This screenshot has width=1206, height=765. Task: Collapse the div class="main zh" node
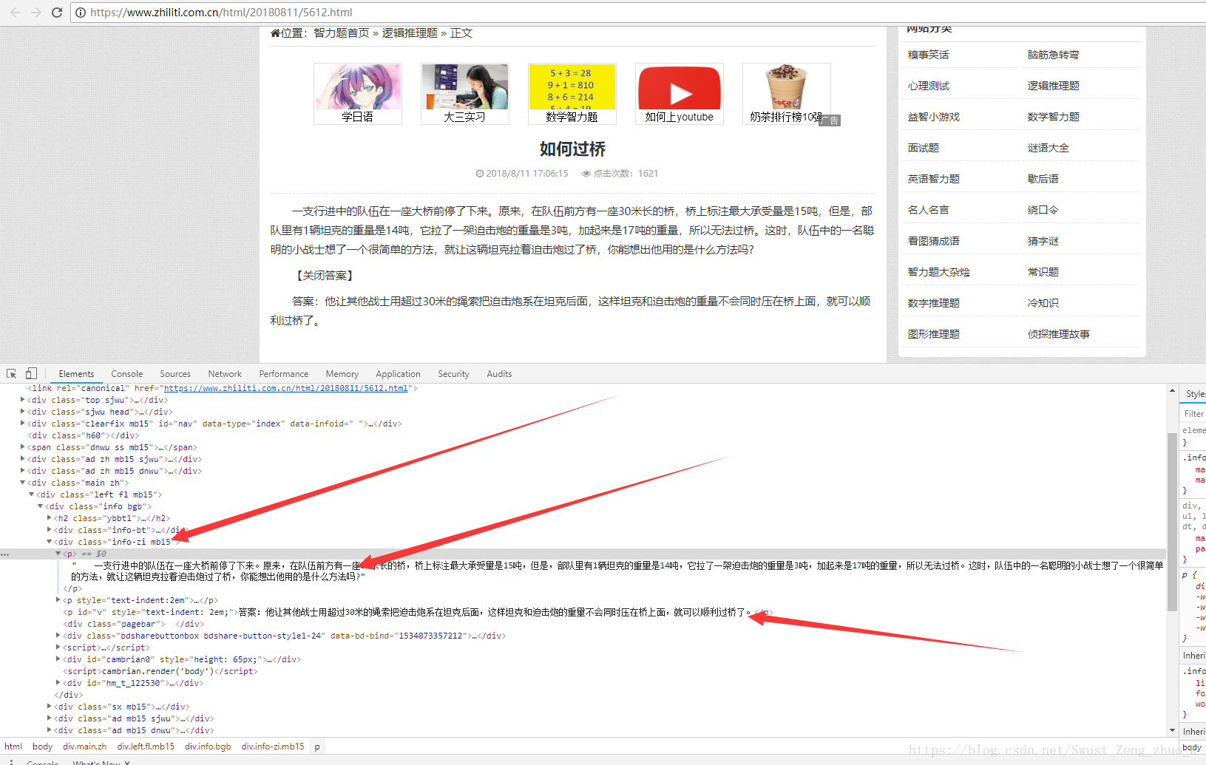(22, 483)
